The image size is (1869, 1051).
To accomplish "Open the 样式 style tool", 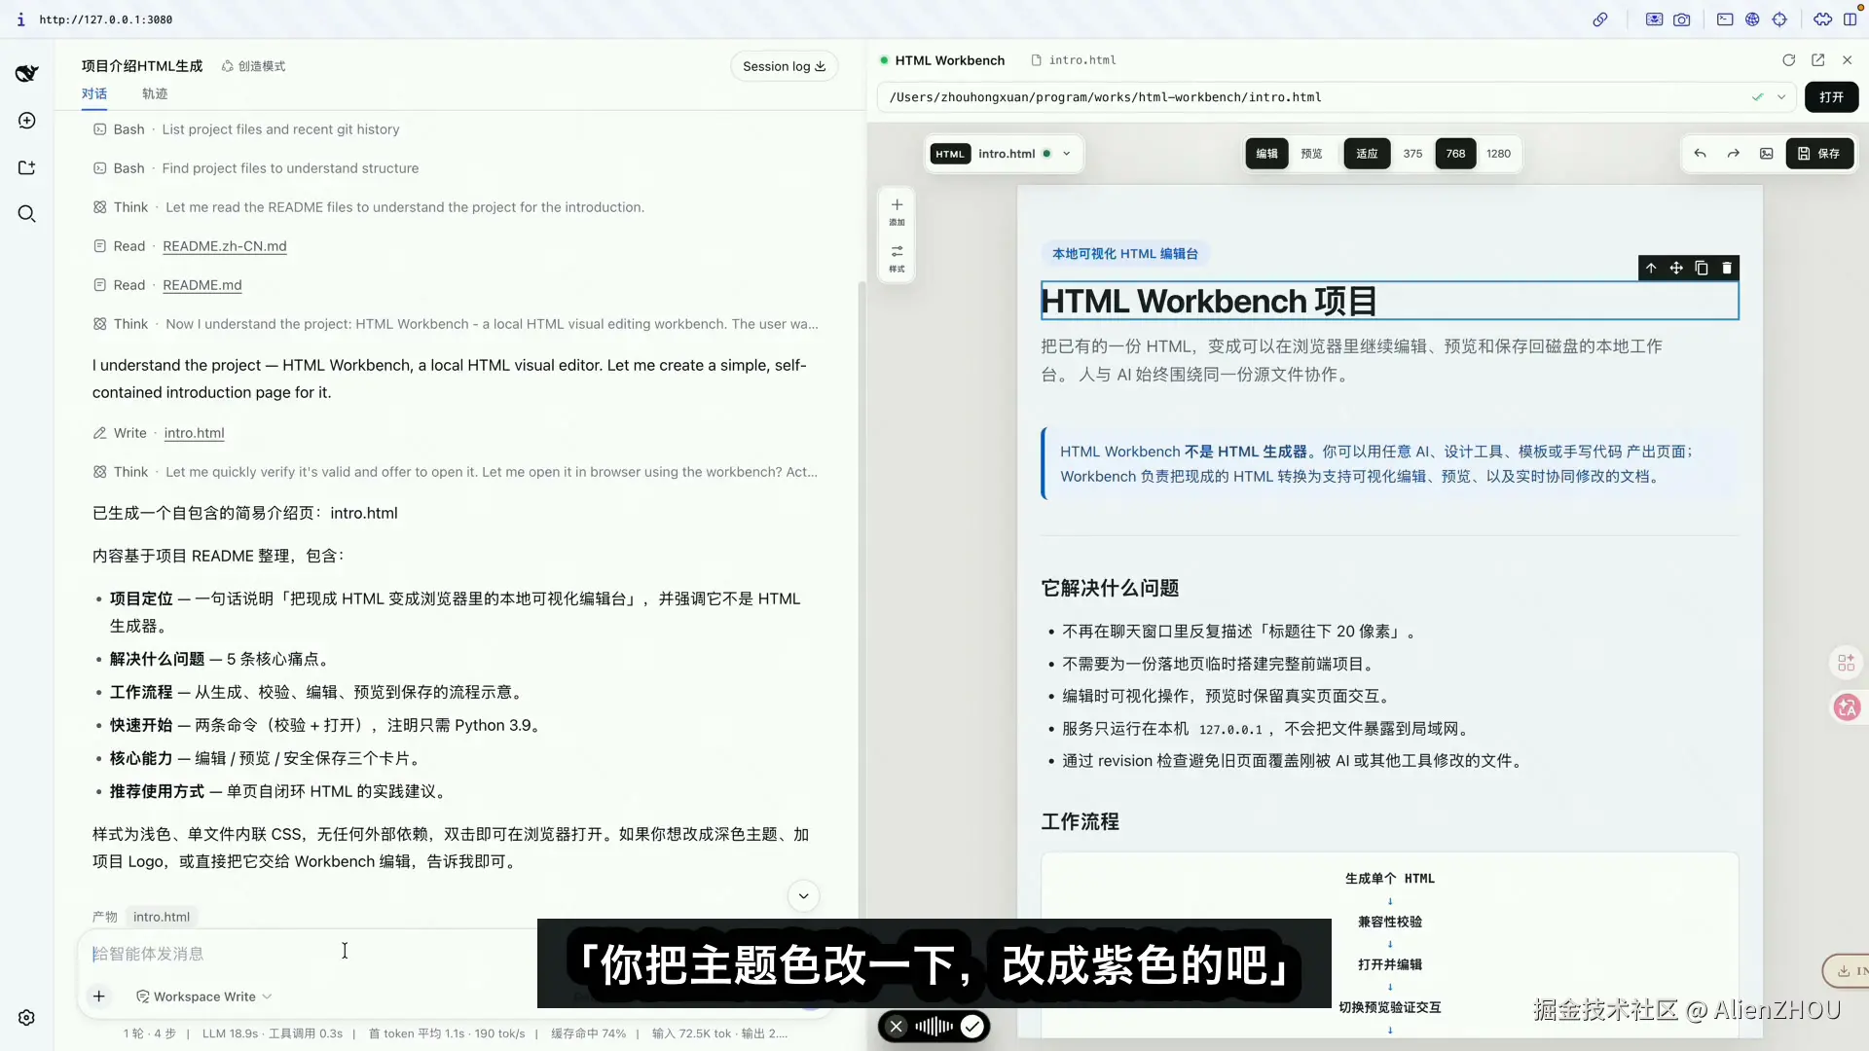I will [898, 258].
